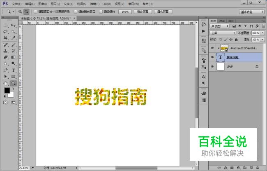Select the Clone Stamp tool
Viewport: 267px width, 171px height.
click(5, 51)
